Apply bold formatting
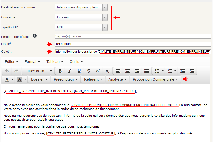213x142 pixels. [x=60, y=71]
